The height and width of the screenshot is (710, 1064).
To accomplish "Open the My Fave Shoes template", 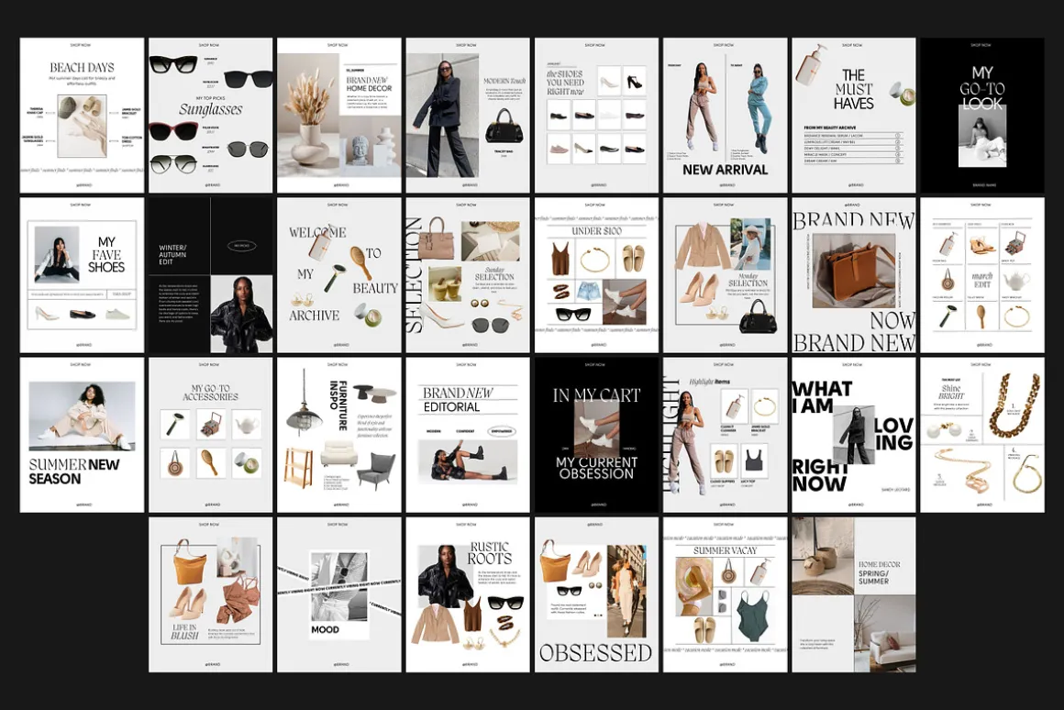I will pyautogui.click(x=82, y=275).
